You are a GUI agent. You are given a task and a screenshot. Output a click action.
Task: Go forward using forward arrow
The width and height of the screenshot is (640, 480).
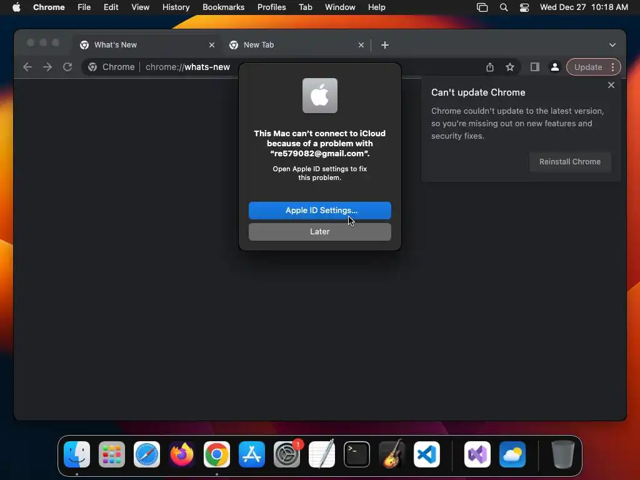[x=47, y=67]
